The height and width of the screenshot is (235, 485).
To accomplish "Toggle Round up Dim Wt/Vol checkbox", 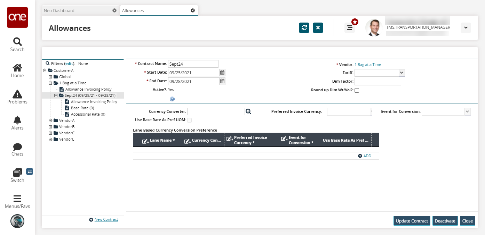I will coord(357,90).
